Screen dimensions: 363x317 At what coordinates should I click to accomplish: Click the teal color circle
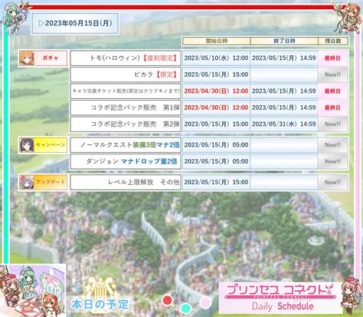coord(186,309)
